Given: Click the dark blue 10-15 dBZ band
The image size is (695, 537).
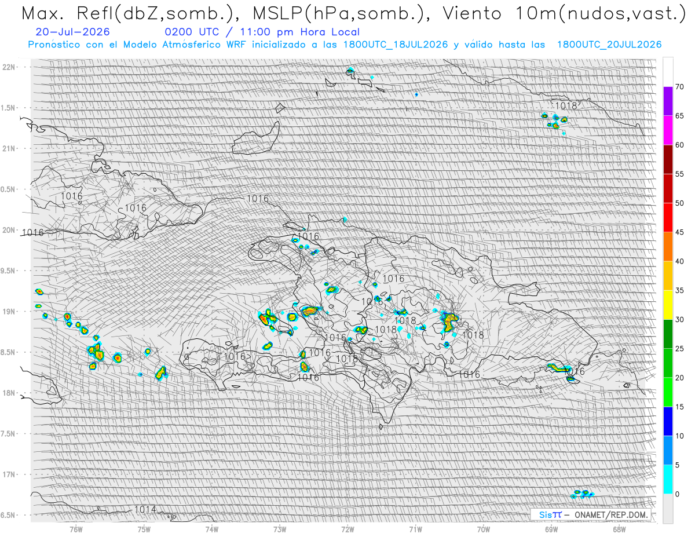Looking at the screenshot, I should pyautogui.click(x=668, y=421).
